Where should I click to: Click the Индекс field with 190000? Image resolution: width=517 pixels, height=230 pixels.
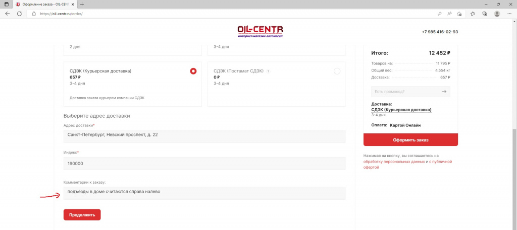click(204, 164)
